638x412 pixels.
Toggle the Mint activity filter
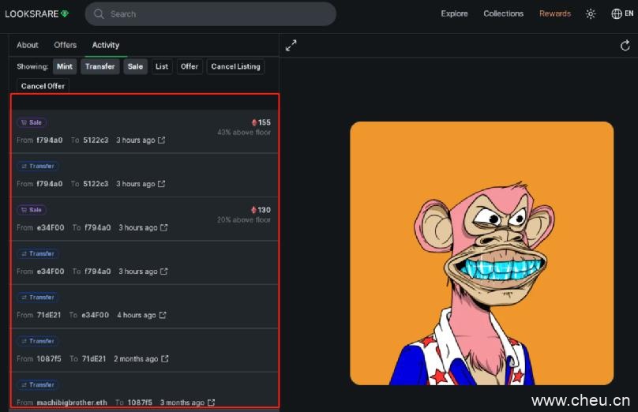(65, 67)
